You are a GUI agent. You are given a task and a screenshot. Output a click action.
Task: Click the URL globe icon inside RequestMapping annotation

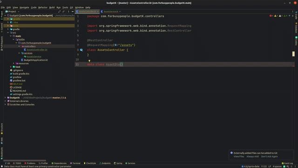[x=116, y=45]
